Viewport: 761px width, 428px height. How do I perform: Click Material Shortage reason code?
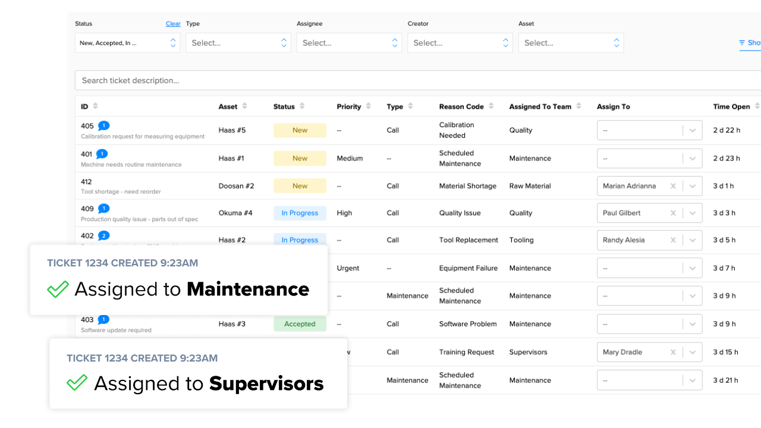tap(468, 186)
